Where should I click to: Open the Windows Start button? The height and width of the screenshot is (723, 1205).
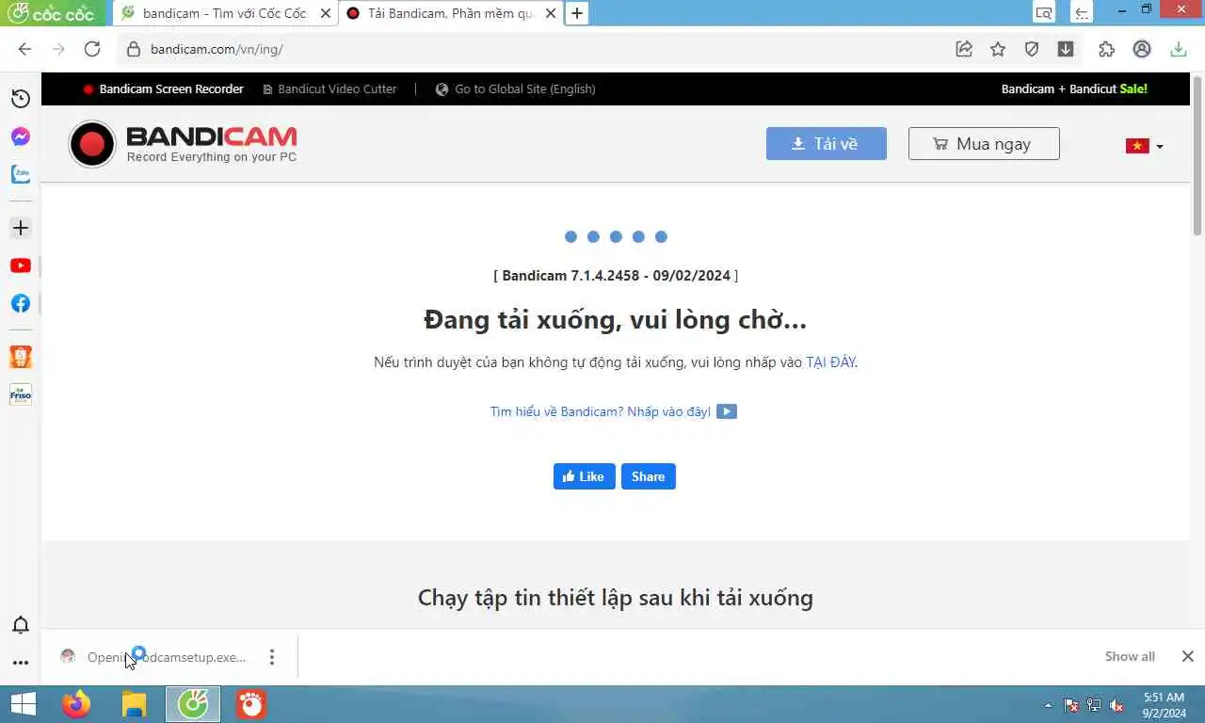(23, 704)
